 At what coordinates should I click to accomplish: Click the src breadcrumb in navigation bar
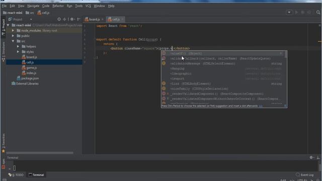point(30,13)
